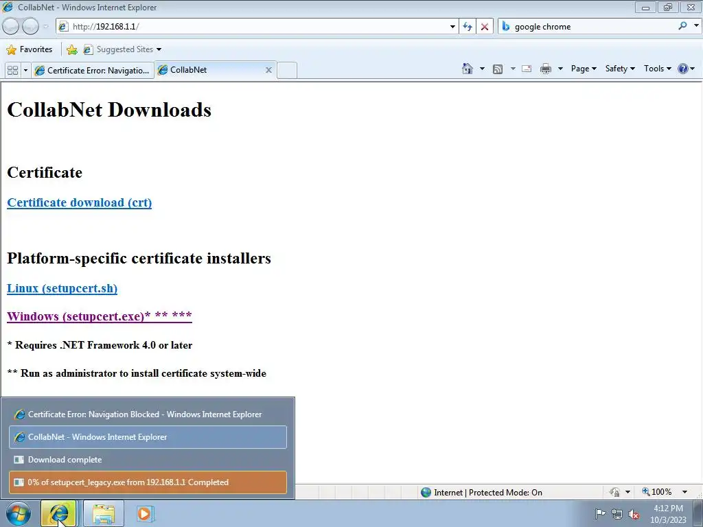Open Windows Explorer from taskbar
Image resolution: width=703 pixels, height=527 pixels.
(104, 513)
